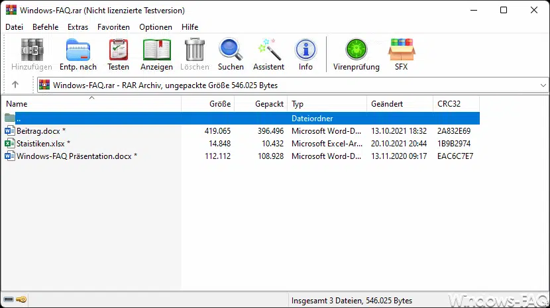The image size is (550, 308).
Task: Expand the archive path dropdown
Action: pos(543,85)
